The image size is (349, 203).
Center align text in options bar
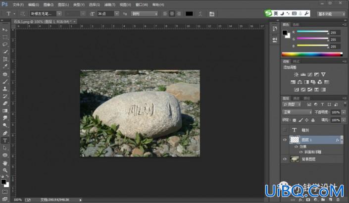coord(172,14)
